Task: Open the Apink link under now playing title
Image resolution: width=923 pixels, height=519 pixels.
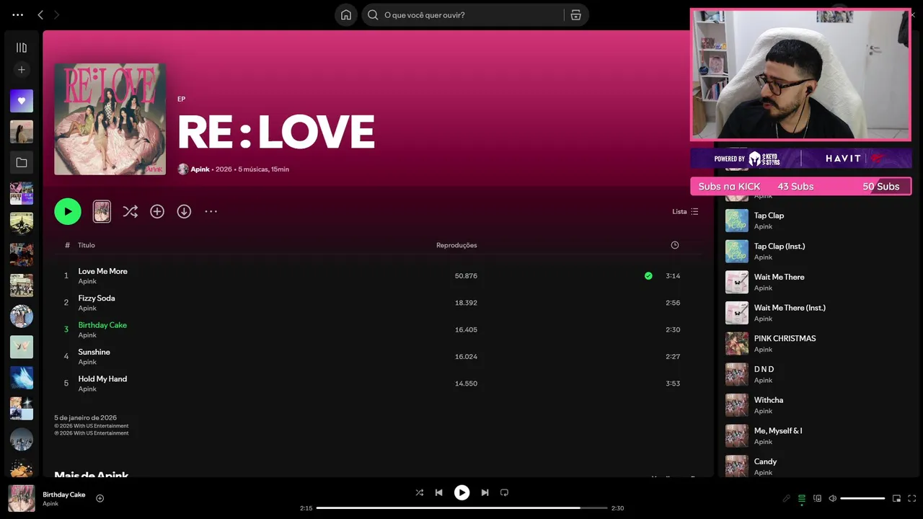Action: point(50,504)
